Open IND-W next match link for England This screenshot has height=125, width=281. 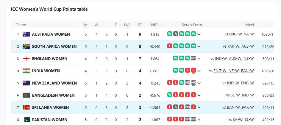tap(221, 59)
